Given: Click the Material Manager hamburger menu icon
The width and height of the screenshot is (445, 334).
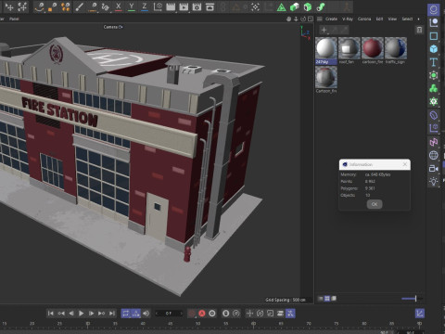Looking at the screenshot, I should click(320, 19).
